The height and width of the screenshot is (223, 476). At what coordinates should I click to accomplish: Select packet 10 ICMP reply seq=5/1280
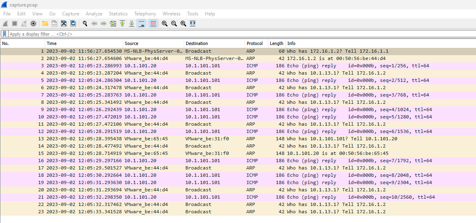tap(238, 117)
